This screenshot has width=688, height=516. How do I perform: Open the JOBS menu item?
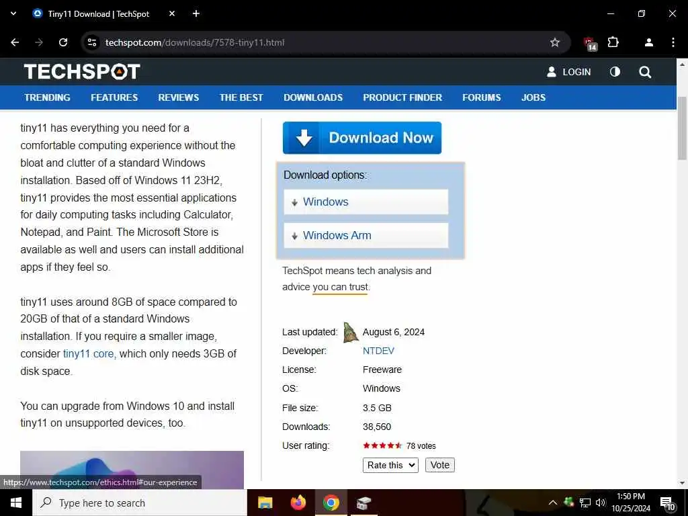click(x=533, y=97)
